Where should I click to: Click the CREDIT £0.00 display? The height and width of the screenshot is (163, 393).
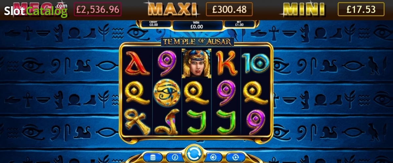(154, 24)
